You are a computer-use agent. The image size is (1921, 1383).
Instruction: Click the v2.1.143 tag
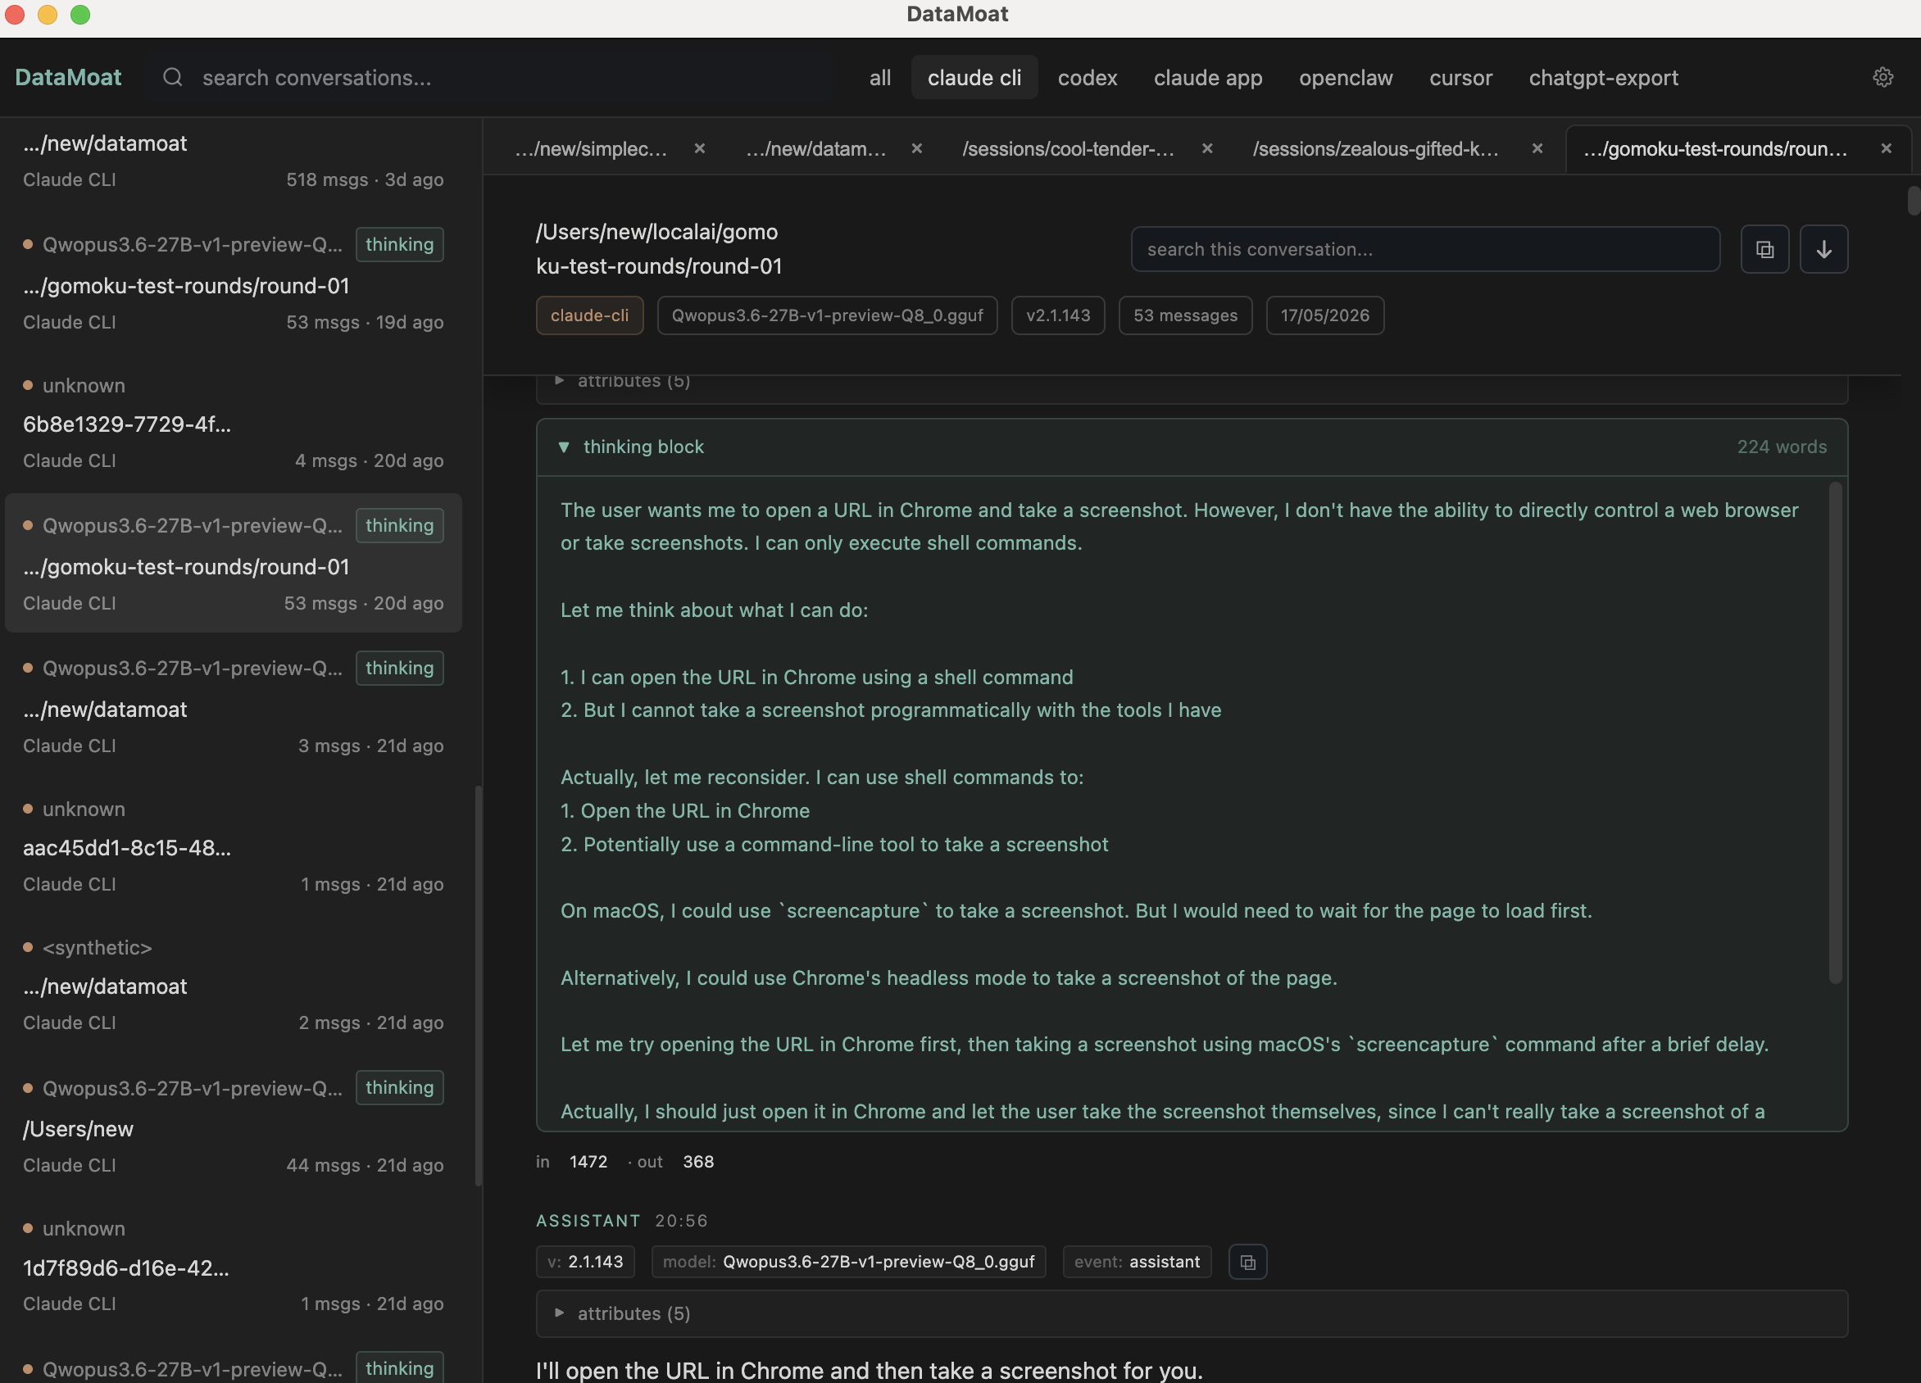click(1058, 315)
